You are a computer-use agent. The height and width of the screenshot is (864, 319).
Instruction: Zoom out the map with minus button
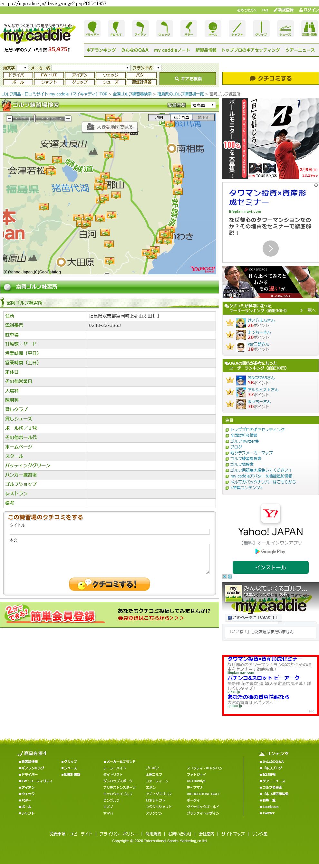click(9, 118)
